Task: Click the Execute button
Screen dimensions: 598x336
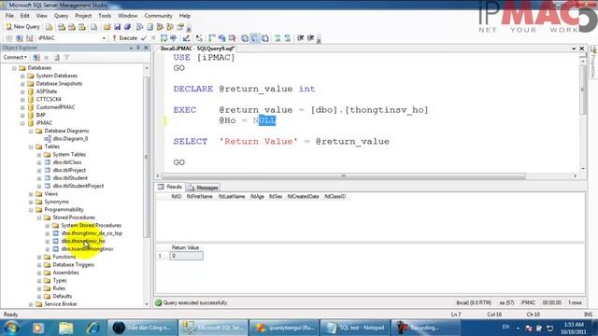Action: [124, 38]
